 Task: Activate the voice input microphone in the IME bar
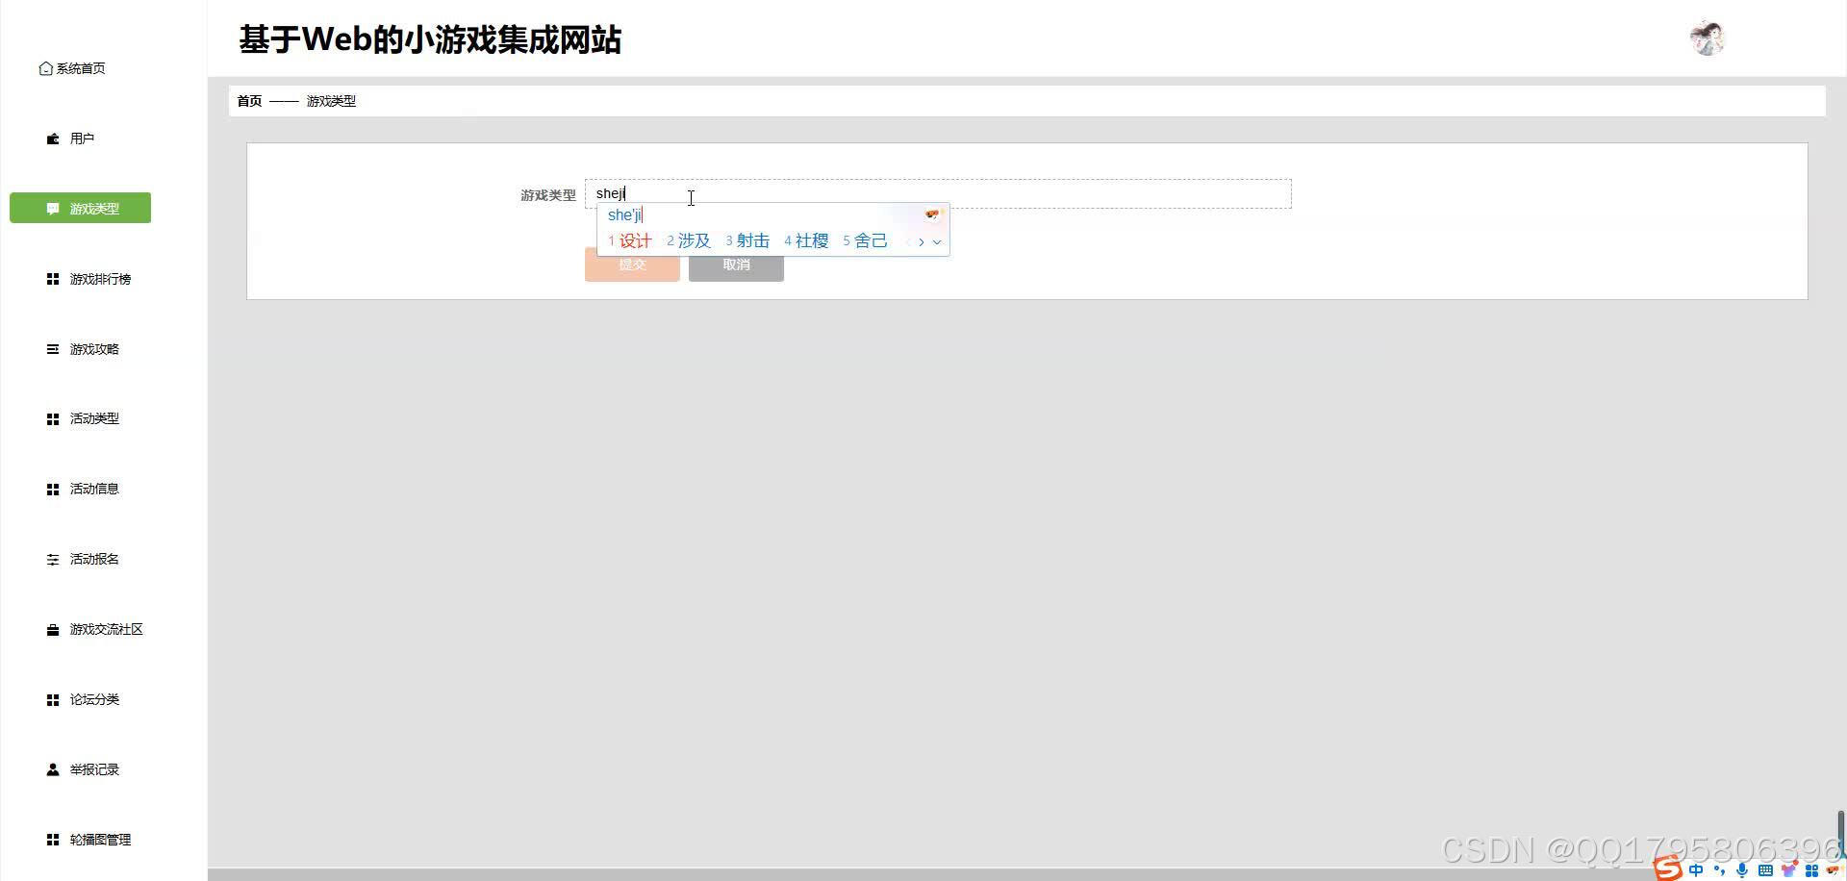point(1740,868)
